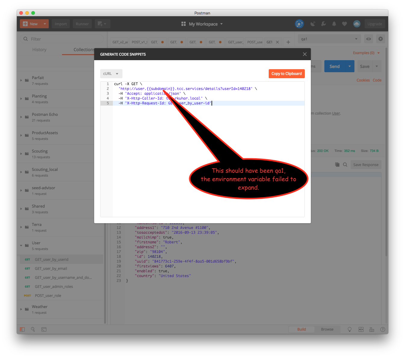This screenshot has height=358, width=405.
Task: Click the sync status icon in header
Action: pyautogui.click(x=299, y=24)
